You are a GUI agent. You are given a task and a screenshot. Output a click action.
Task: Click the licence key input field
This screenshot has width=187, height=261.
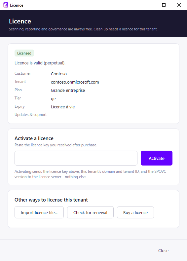[76, 158]
